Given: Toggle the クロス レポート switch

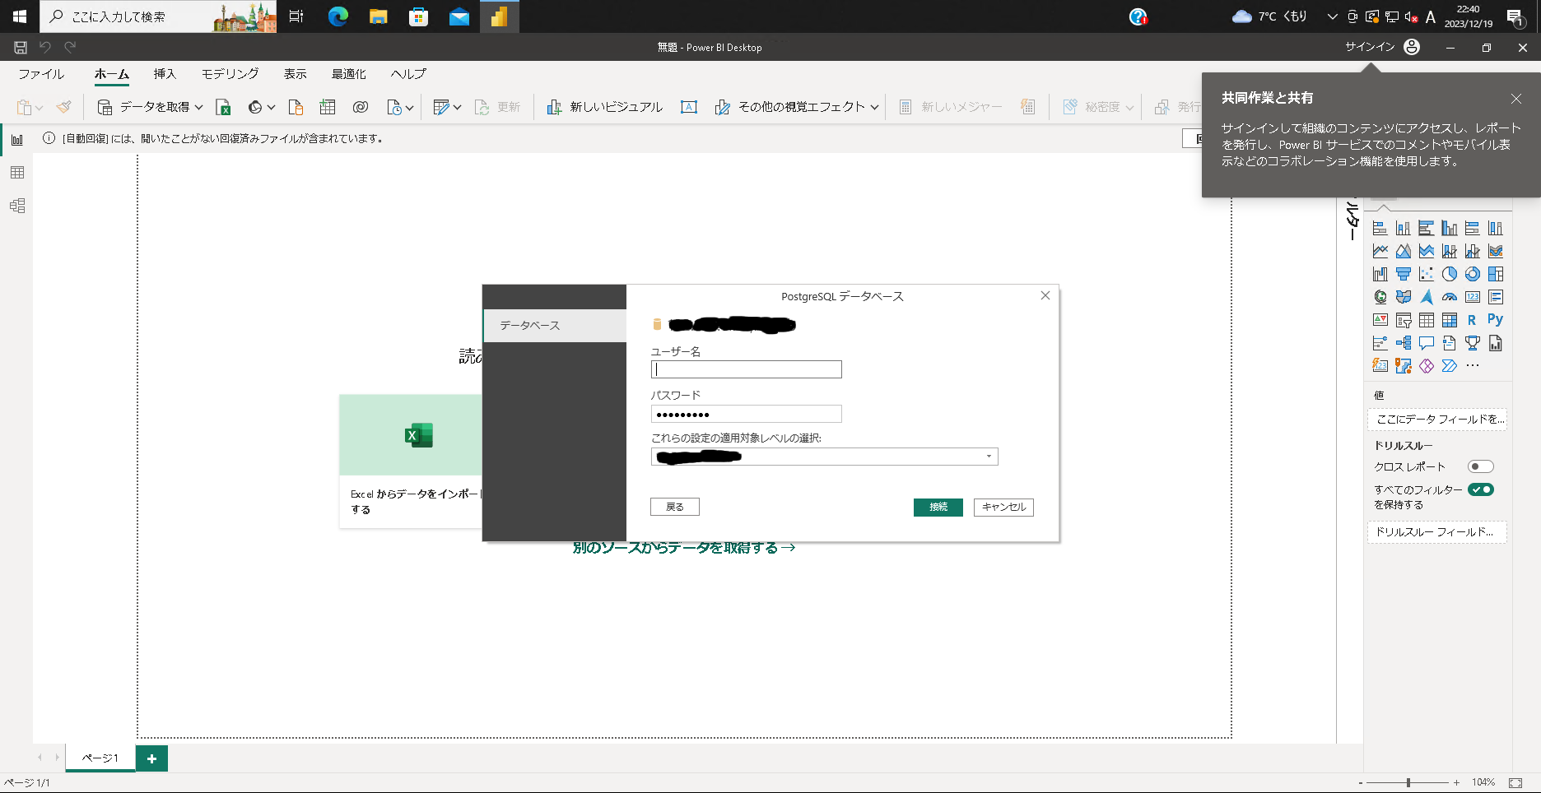Looking at the screenshot, I should pyautogui.click(x=1481, y=466).
